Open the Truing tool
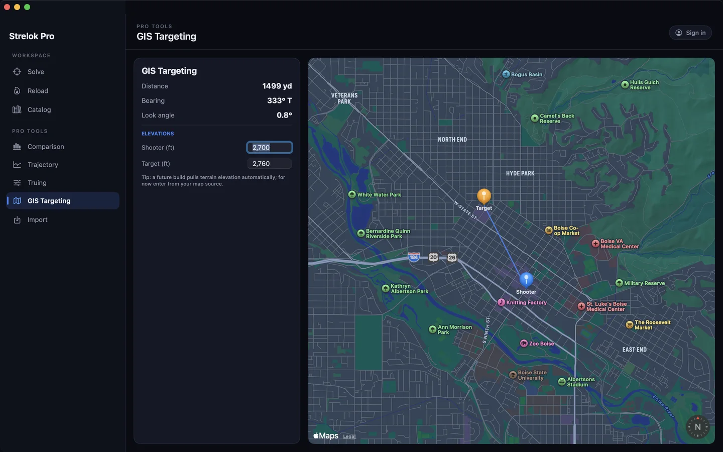Screen dimensions: 723x452 tap(63, 183)
